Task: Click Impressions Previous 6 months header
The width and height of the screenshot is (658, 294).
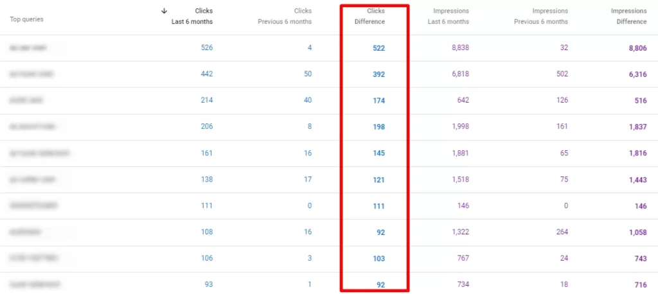Action: 540,16
